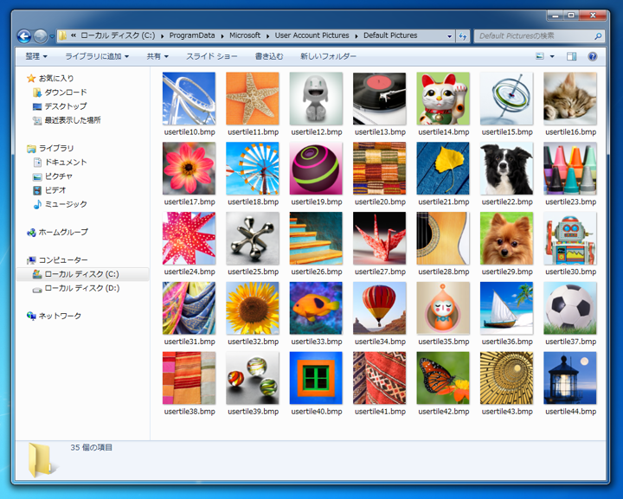Expand the arrow after User Account Pictures
Viewport: 623px width, 499px height.
[x=356, y=35]
